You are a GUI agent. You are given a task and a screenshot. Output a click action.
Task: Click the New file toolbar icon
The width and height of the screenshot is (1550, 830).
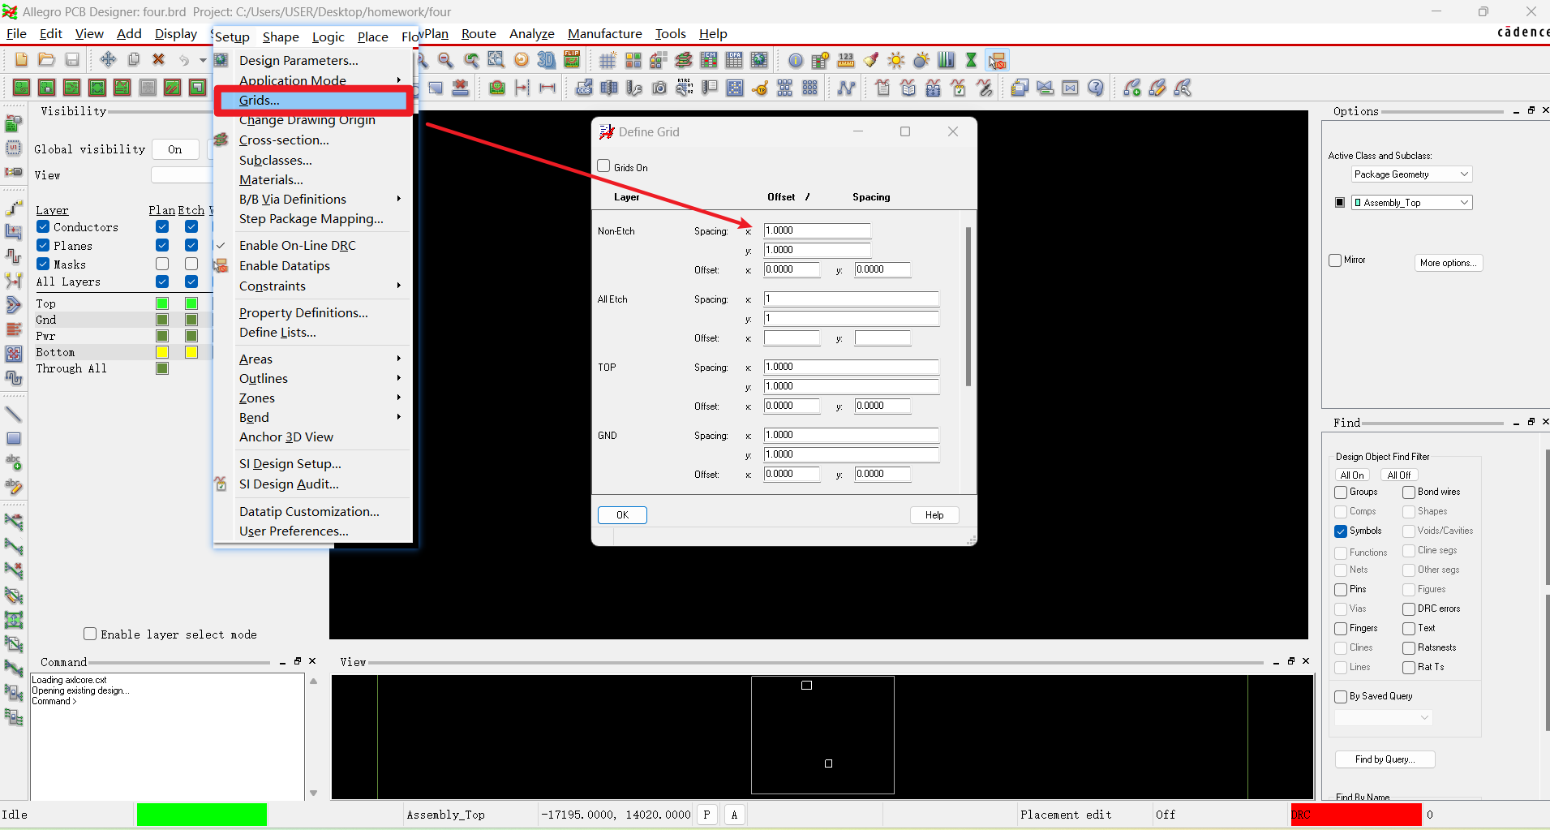coord(22,60)
